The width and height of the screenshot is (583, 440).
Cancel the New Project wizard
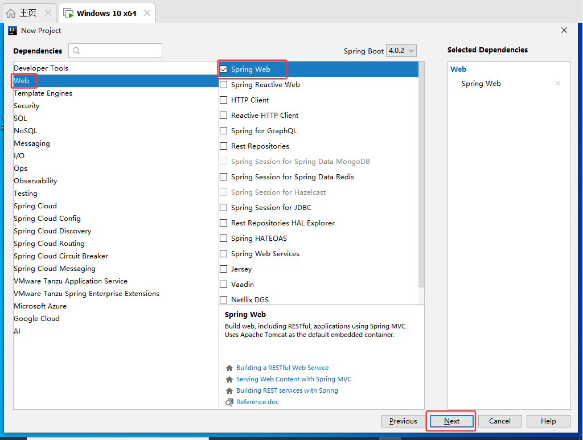click(500, 421)
